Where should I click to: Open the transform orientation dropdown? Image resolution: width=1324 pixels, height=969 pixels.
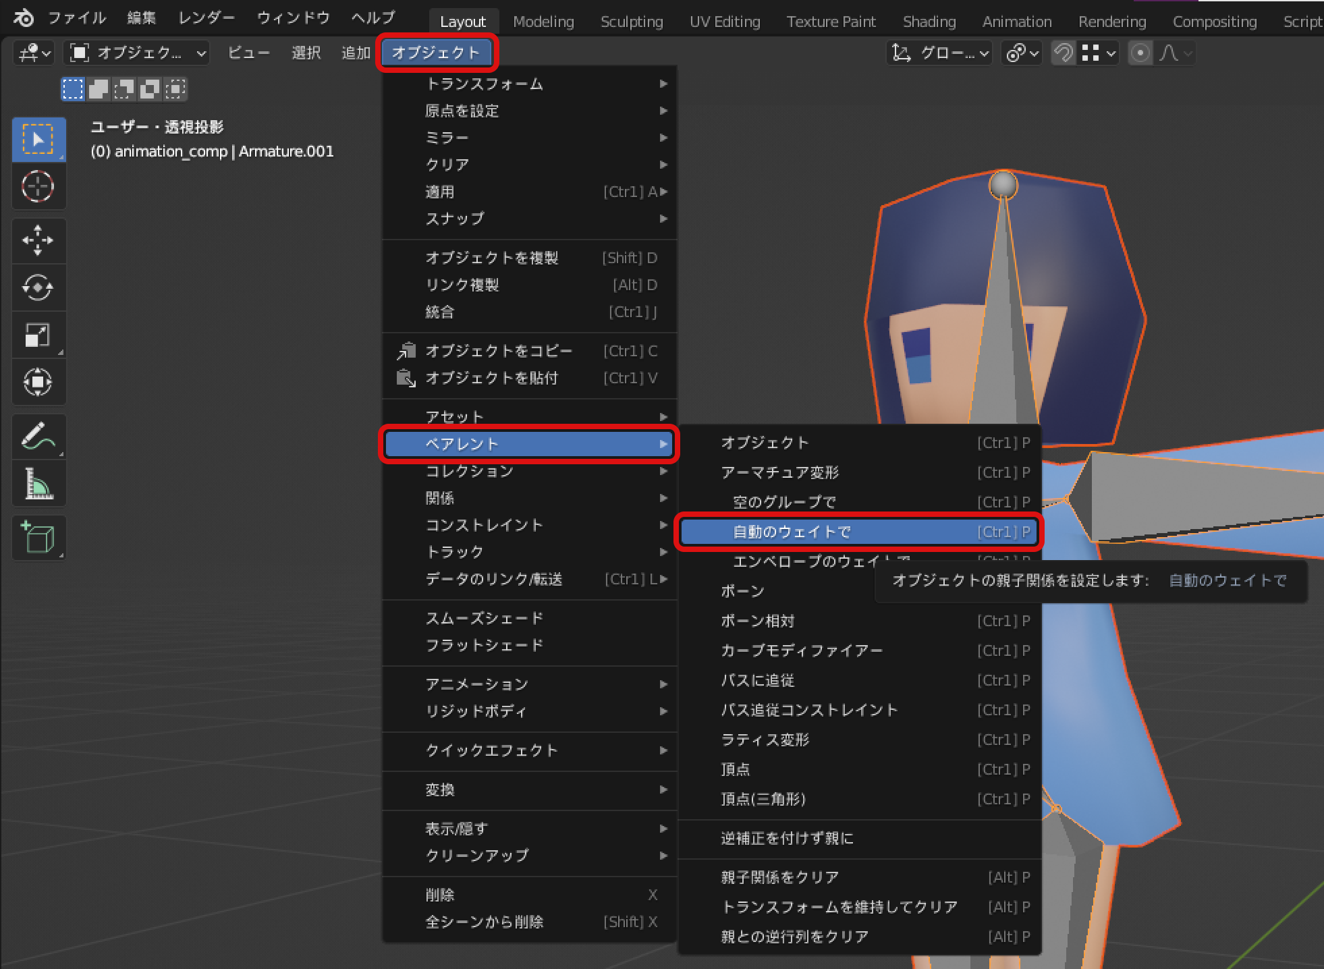coord(939,53)
